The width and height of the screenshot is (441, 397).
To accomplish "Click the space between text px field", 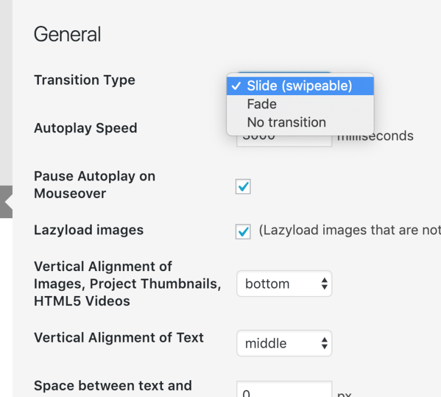I will [x=284, y=392].
